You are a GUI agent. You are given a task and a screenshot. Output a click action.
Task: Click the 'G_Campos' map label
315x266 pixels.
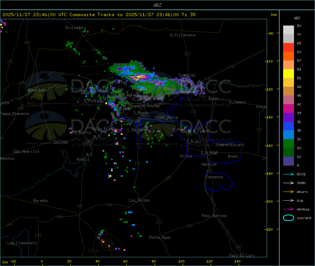pyautogui.click(x=238, y=102)
